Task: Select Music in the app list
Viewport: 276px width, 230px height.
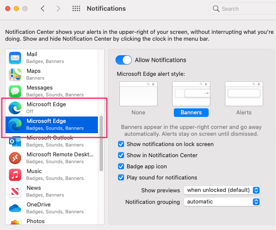Action: click(x=52, y=175)
